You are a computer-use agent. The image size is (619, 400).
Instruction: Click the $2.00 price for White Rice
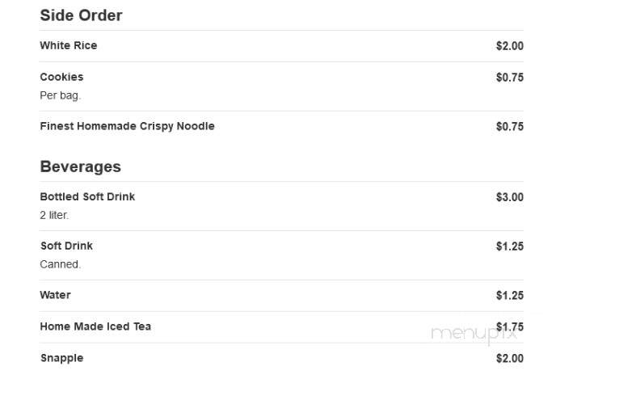pos(510,46)
